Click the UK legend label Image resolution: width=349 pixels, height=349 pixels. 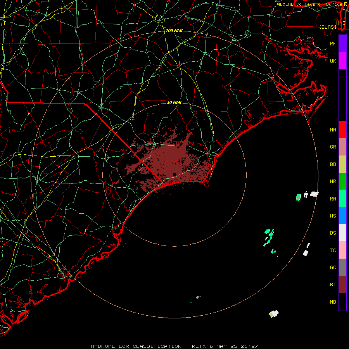[x=333, y=61]
